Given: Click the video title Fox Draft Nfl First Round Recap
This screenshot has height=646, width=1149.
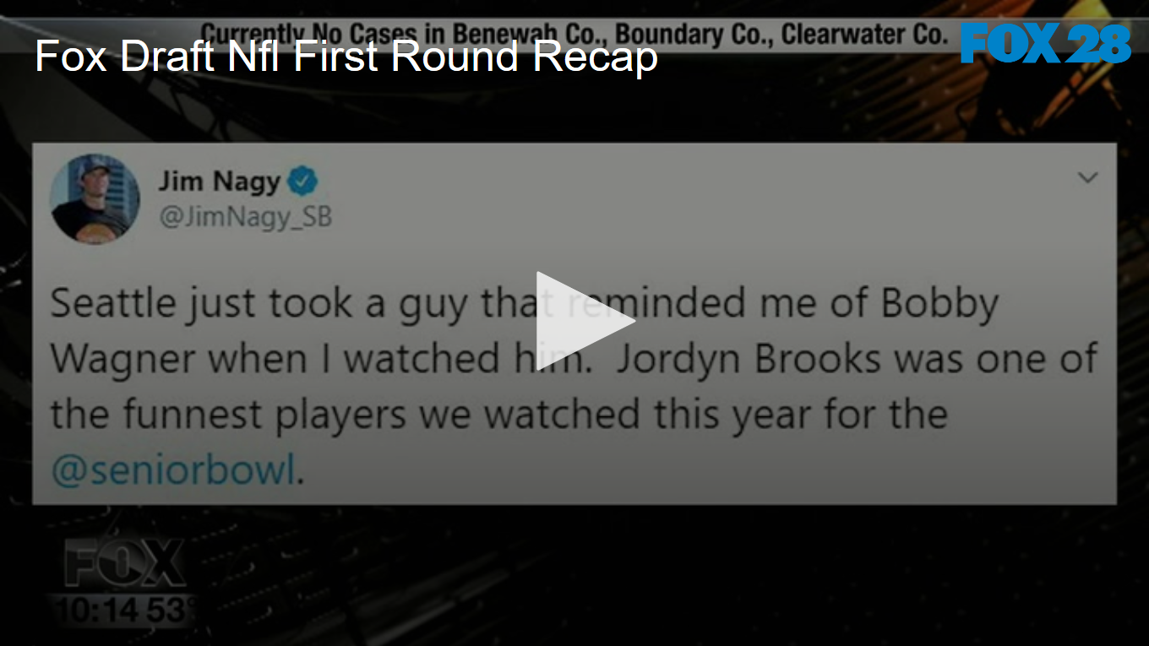Looking at the screenshot, I should [x=346, y=57].
